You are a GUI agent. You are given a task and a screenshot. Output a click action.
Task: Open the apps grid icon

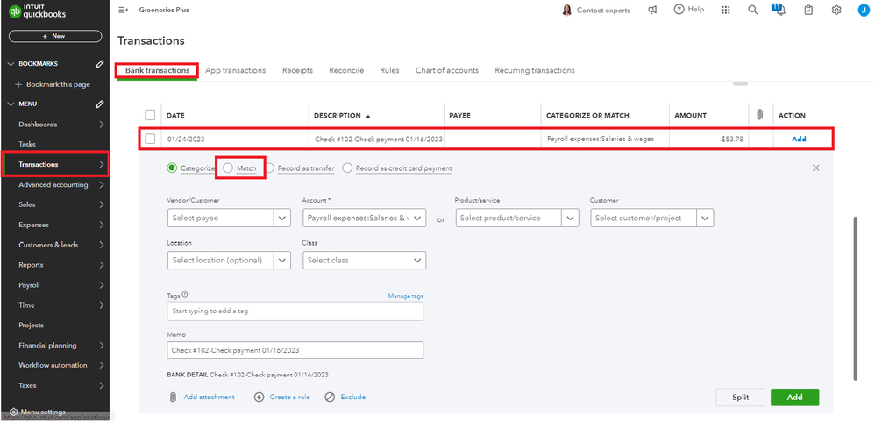[x=725, y=10]
